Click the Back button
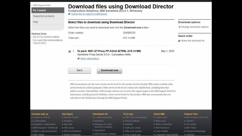The width and height of the screenshot is (242, 136). click(x=80, y=70)
